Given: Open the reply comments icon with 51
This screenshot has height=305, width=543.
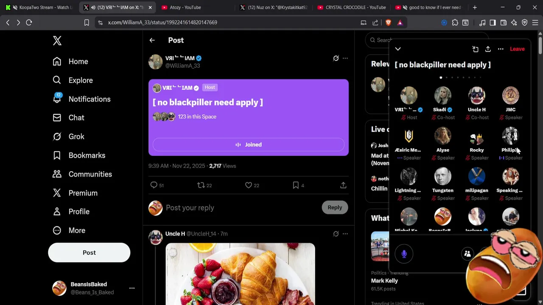Looking at the screenshot, I should [x=154, y=185].
